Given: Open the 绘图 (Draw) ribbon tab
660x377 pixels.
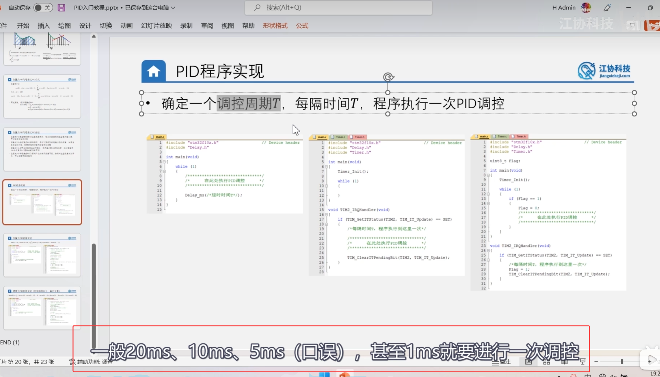Looking at the screenshot, I should (64, 26).
